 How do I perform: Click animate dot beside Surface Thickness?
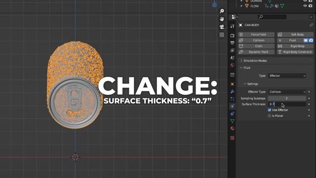[309, 104]
